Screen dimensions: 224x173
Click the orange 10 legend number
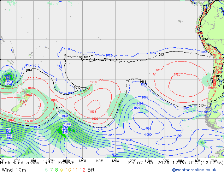(x=68, y=170)
